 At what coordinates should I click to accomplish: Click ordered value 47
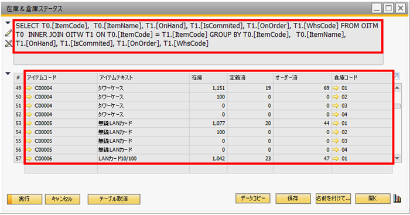coord(327,159)
